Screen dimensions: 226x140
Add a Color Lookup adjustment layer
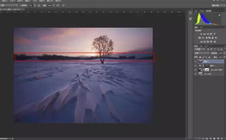pos(216,38)
